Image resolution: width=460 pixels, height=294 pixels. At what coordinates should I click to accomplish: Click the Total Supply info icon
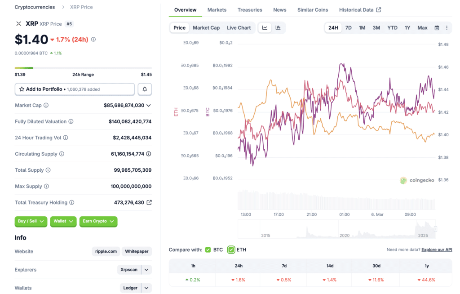(48, 170)
